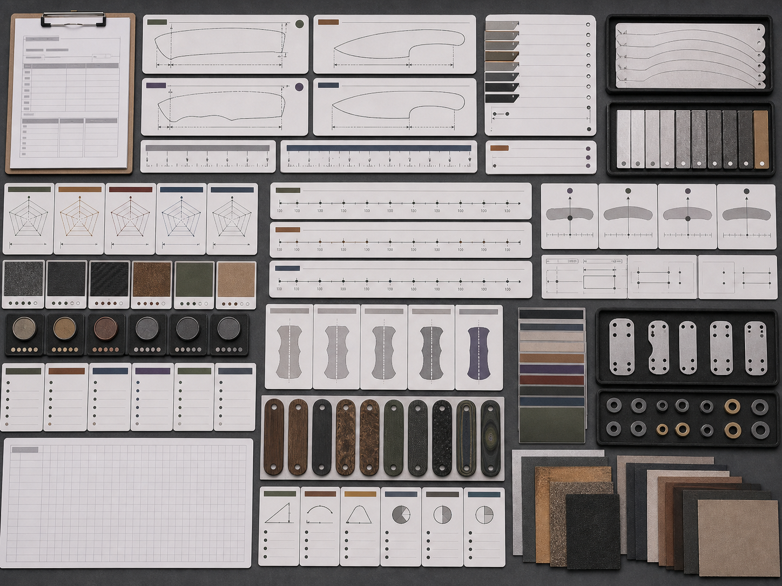The height and width of the screenshot is (586, 782).
Task: Select radio circle beside bronze-tinted finish tab
Action: pos(588,55)
